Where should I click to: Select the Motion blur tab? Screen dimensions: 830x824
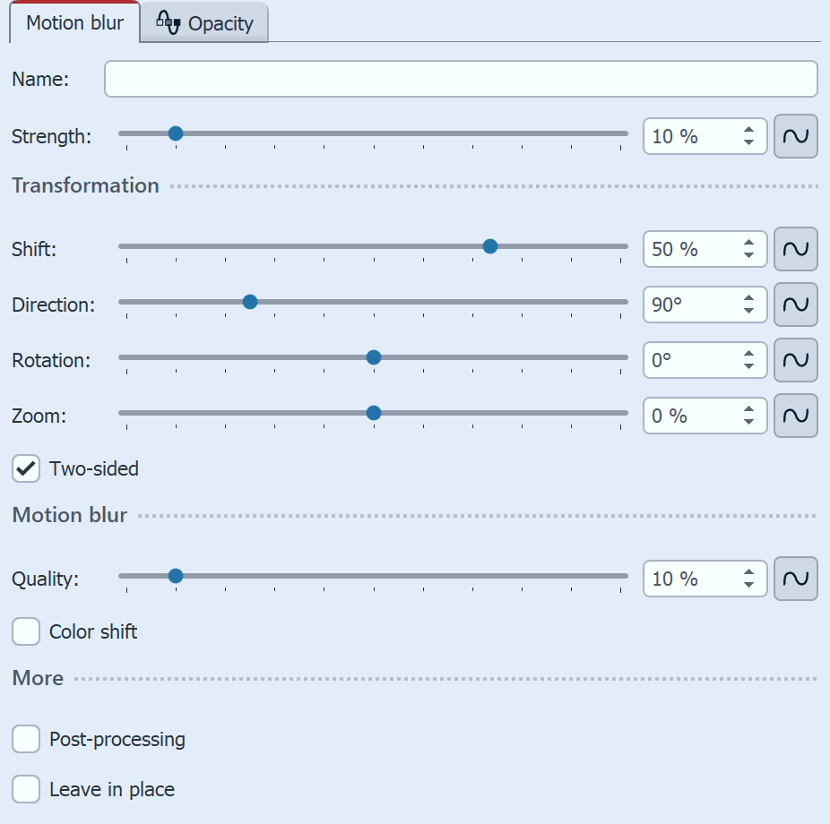(73, 22)
